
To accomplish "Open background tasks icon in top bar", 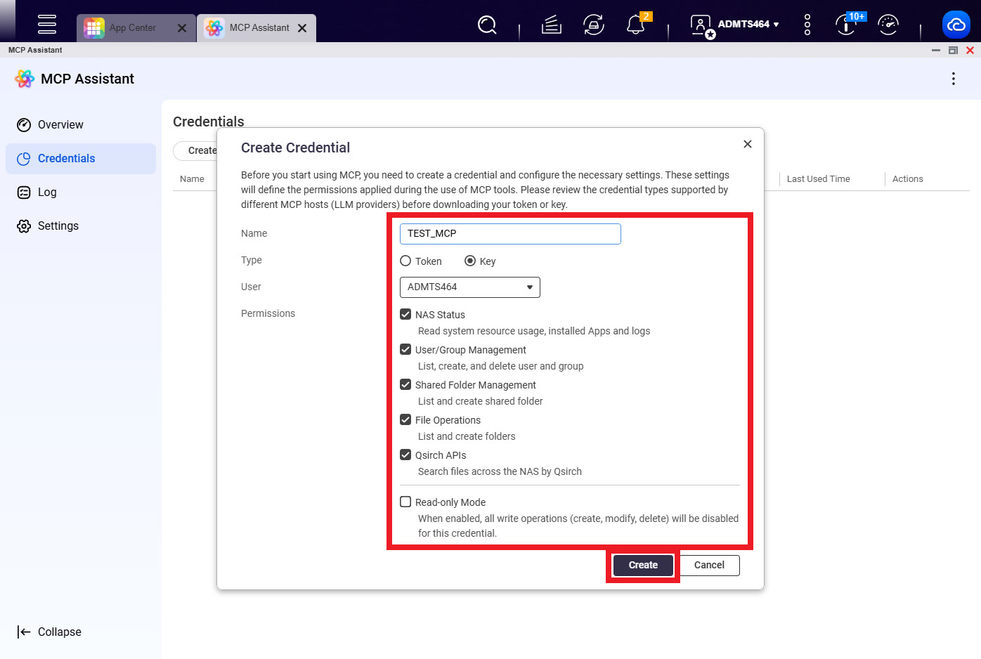I will 552,25.
